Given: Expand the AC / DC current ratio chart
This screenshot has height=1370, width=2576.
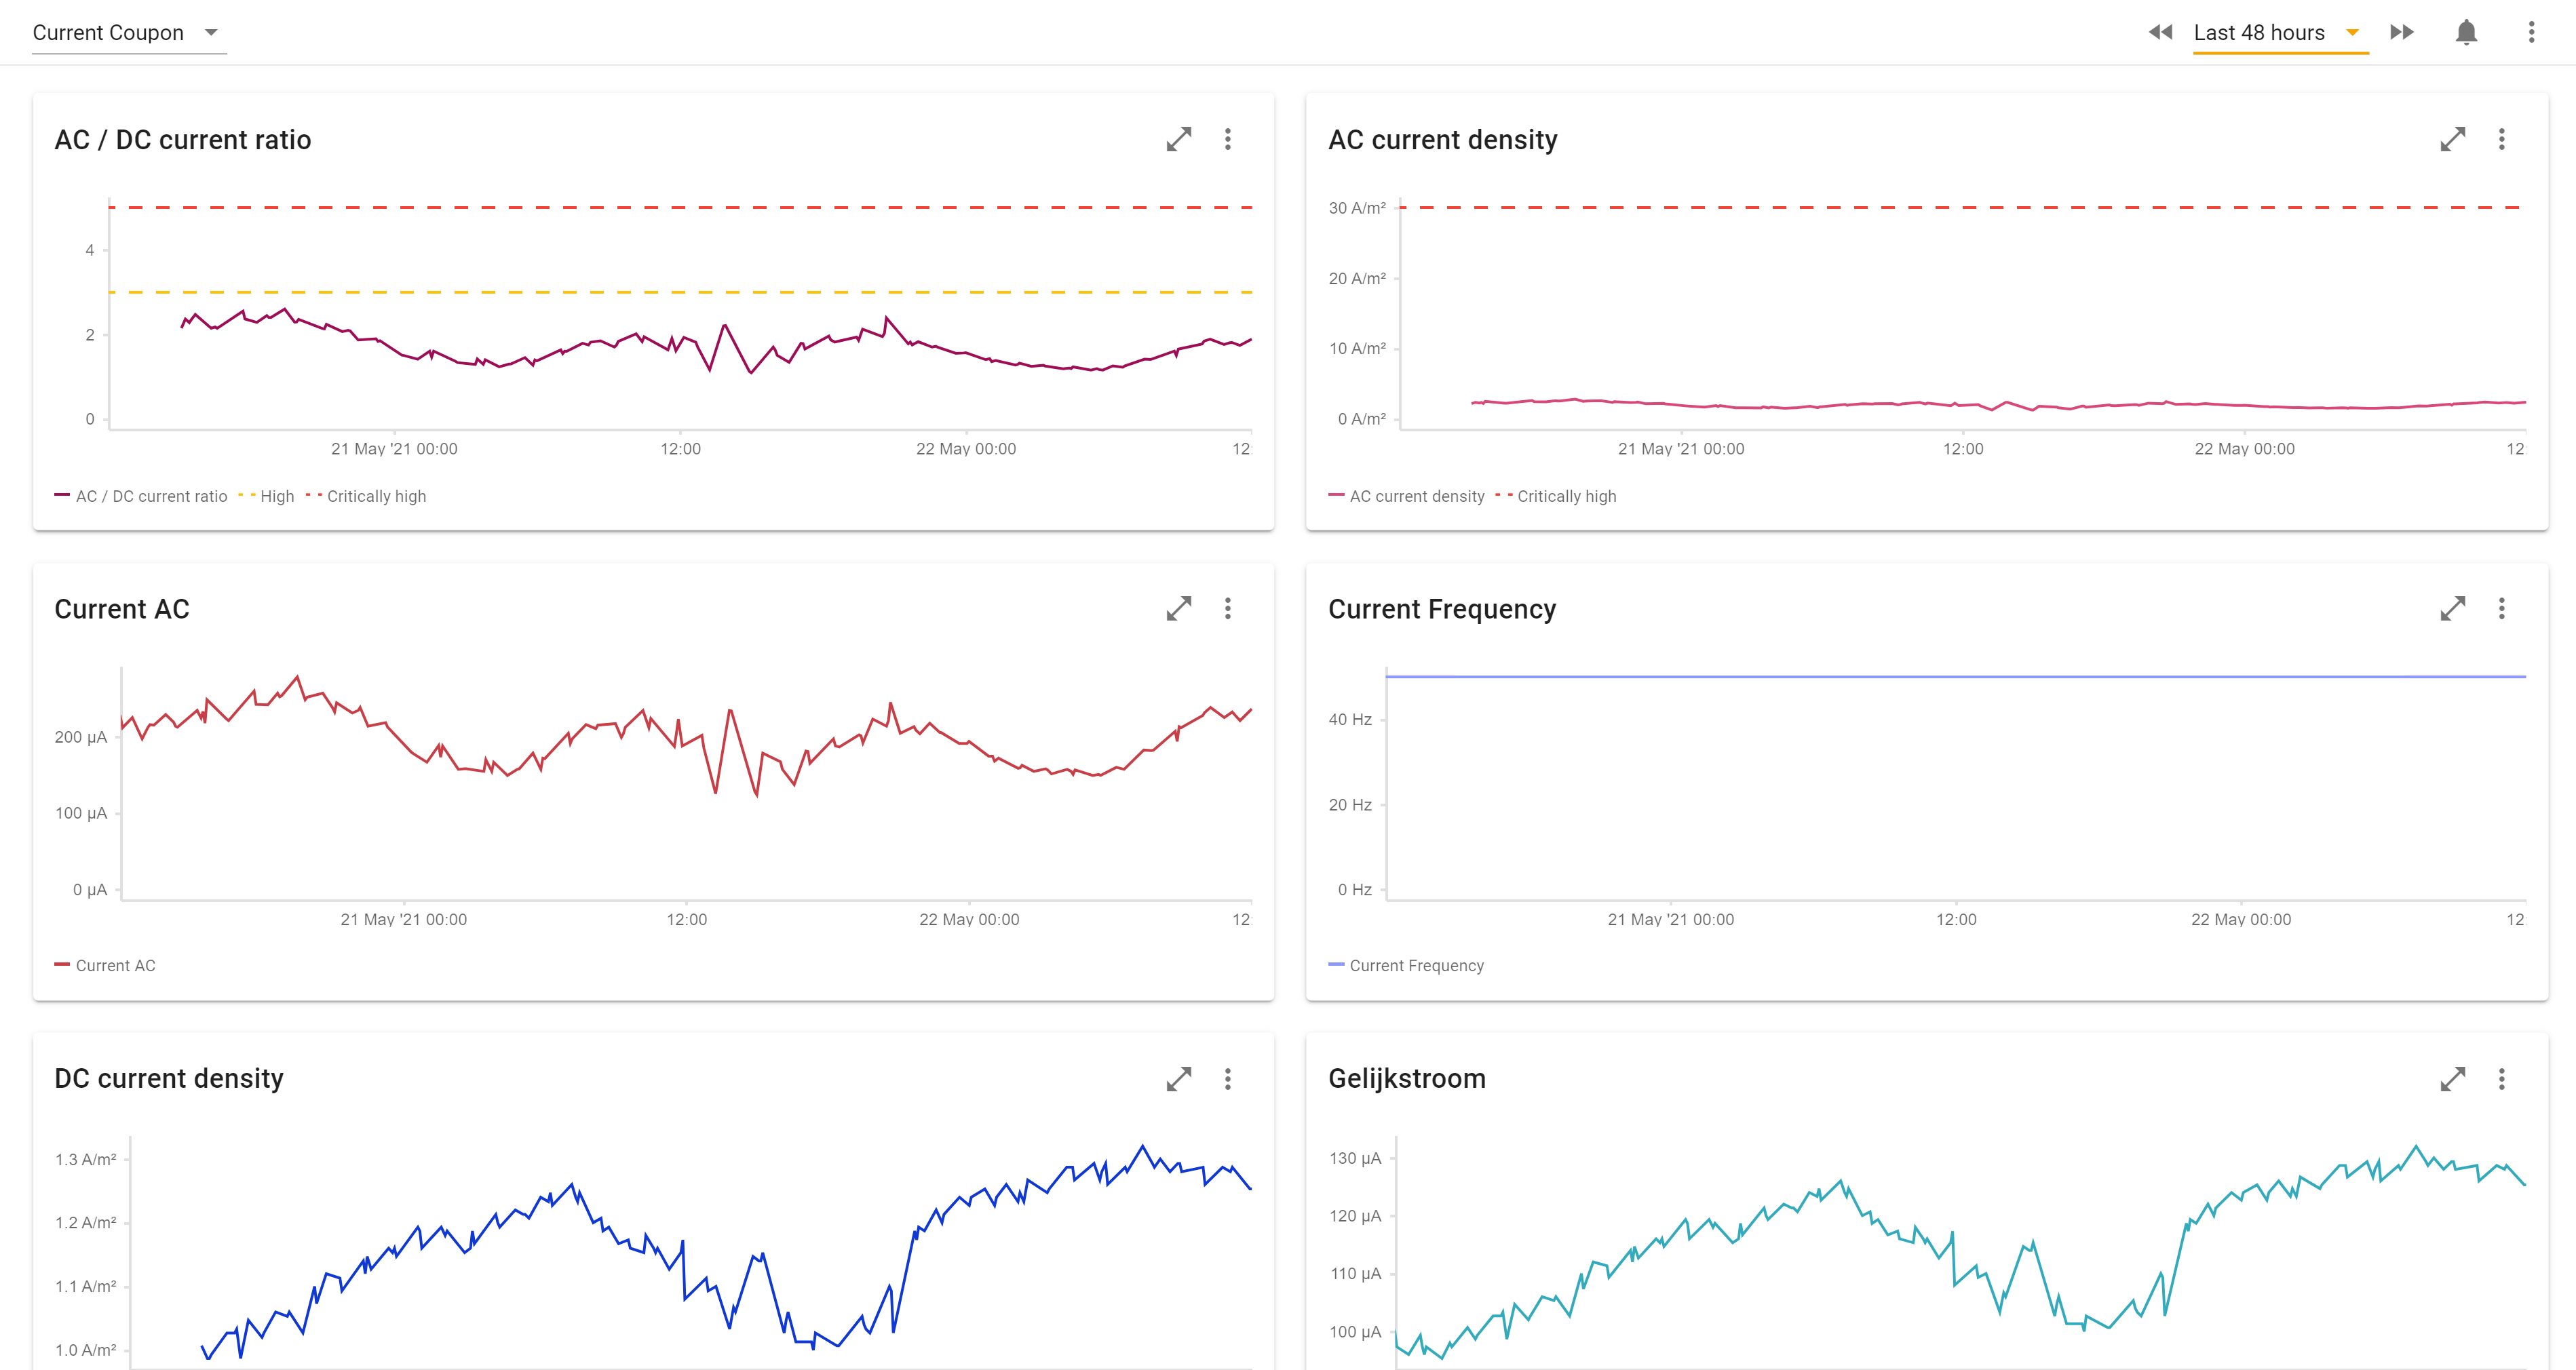Looking at the screenshot, I should point(1179,139).
